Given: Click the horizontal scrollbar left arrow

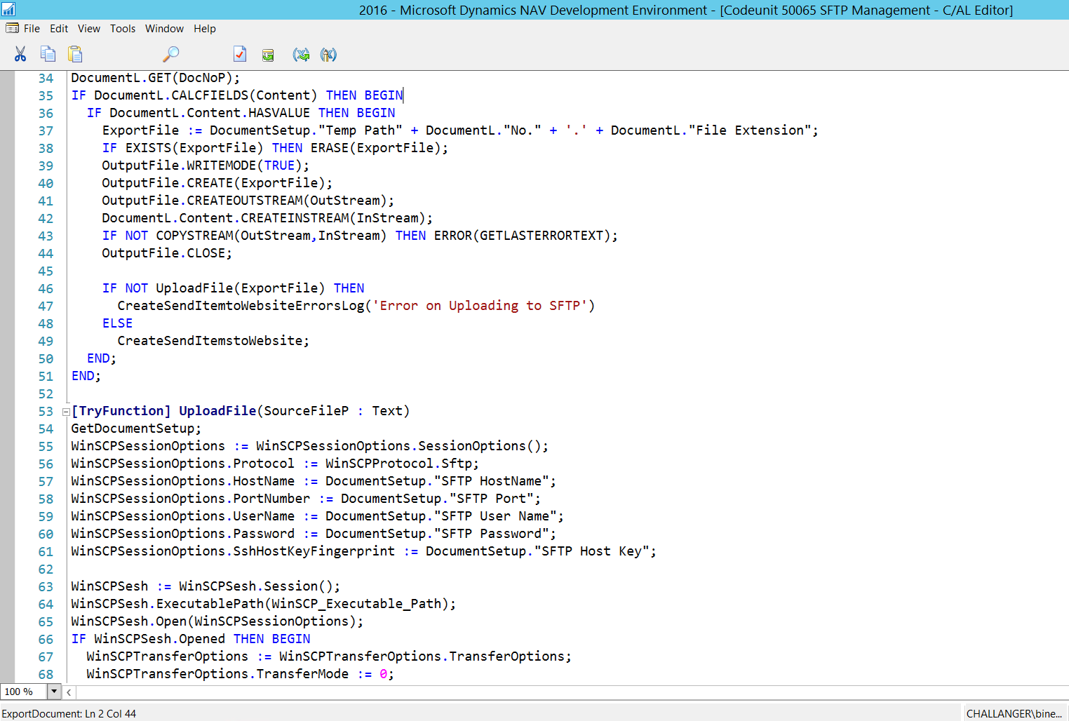Looking at the screenshot, I should pyautogui.click(x=68, y=692).
